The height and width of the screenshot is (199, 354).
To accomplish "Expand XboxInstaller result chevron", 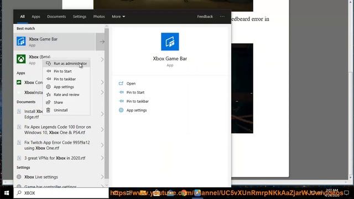I will point(102,92).
